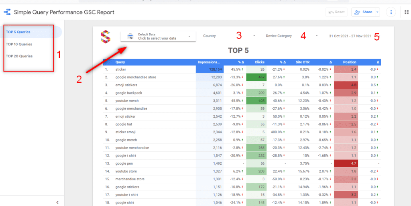Open the date range picker
Screen dimensions: 411x206
pos(354,36)
